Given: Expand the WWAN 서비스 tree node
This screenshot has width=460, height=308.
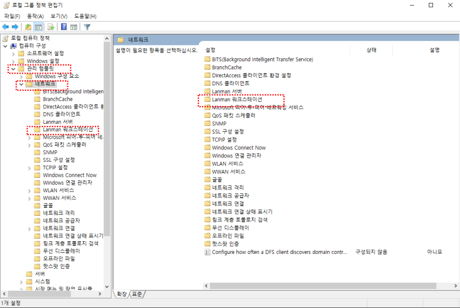Looking at the screenshot, I should 29,199.
